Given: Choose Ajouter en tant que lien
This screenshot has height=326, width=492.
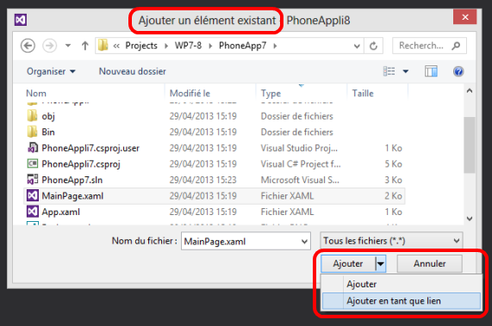Looking at the screenshot, I should click(402, 301).
